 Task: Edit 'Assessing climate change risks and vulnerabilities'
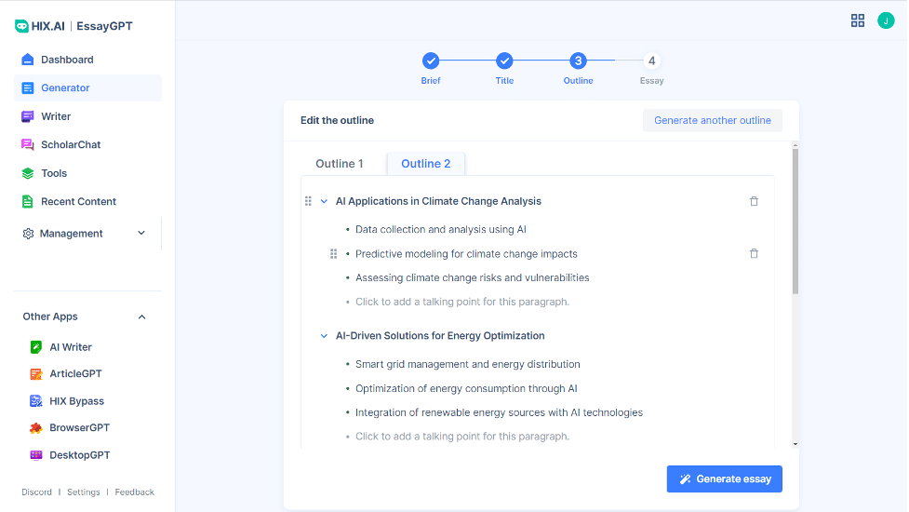tap(472, 277)
